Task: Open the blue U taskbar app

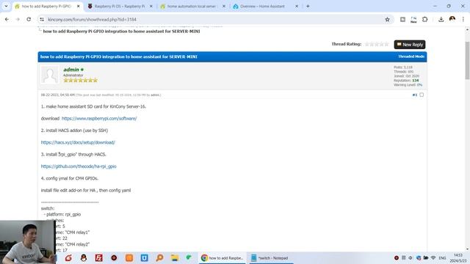Action: pyautogui.click(x=145, y=257)
